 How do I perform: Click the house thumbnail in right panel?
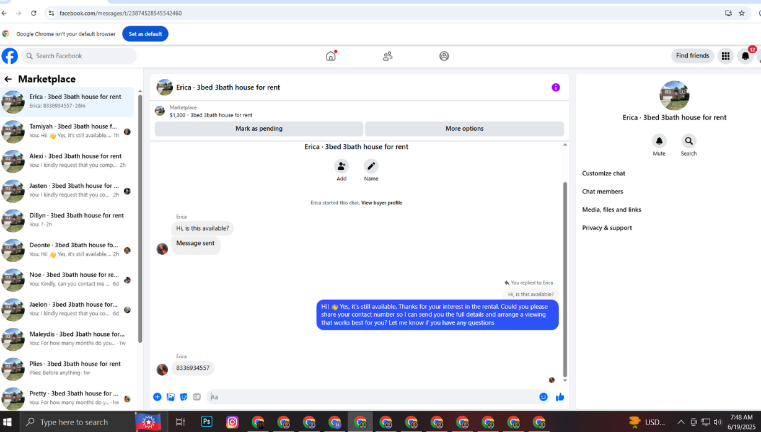tap(674, 95)
